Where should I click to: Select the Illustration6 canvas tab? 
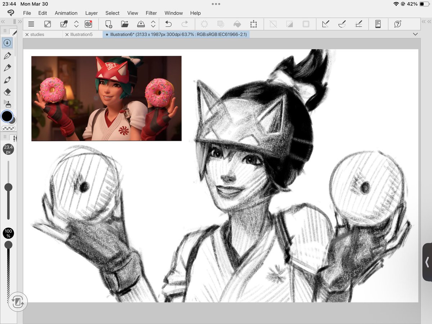(x=176, y=35)
